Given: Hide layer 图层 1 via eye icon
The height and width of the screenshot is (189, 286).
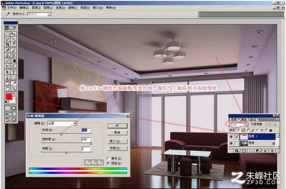Looking at the screenshot, I should 231,136.
